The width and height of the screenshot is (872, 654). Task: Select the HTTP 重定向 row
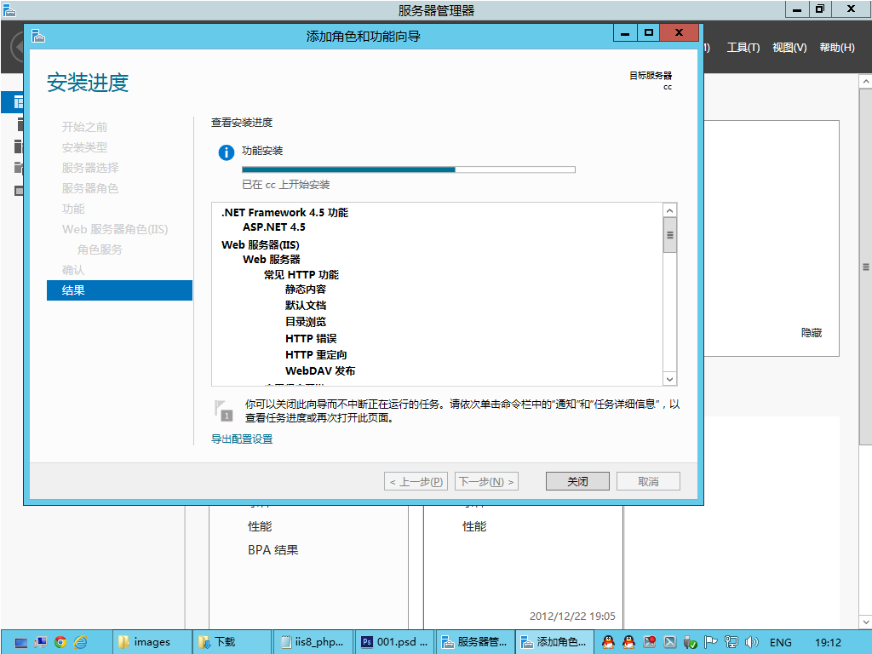[316, 354]
